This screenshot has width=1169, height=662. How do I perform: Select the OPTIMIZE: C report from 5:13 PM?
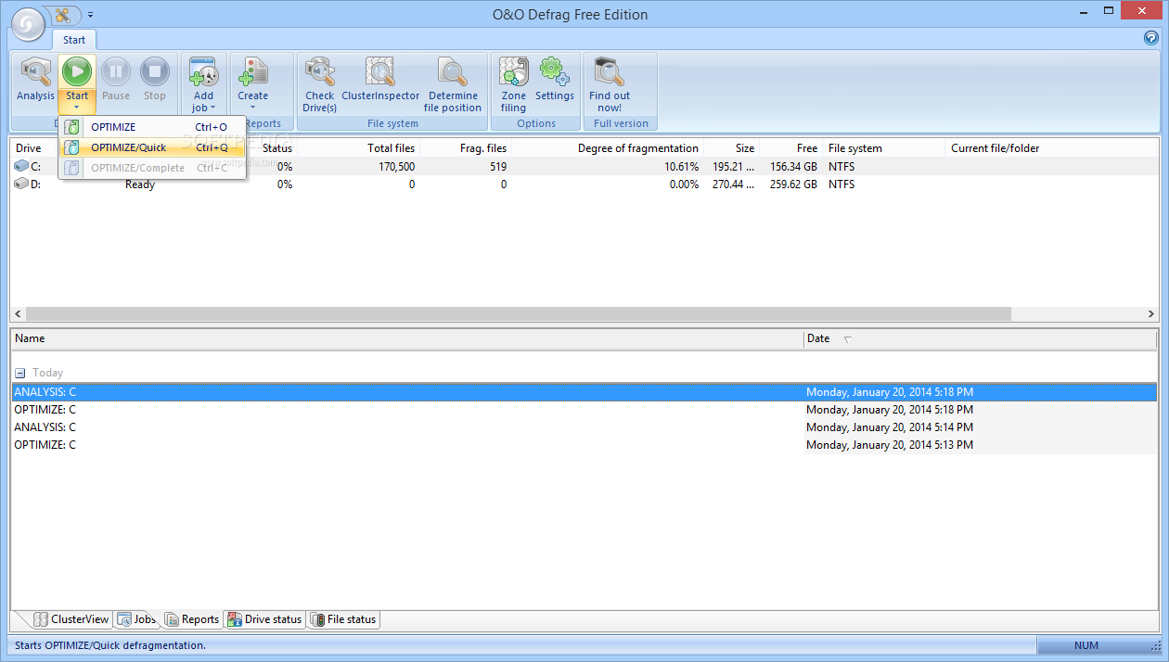pyautogui.click(x=584, y=445)
